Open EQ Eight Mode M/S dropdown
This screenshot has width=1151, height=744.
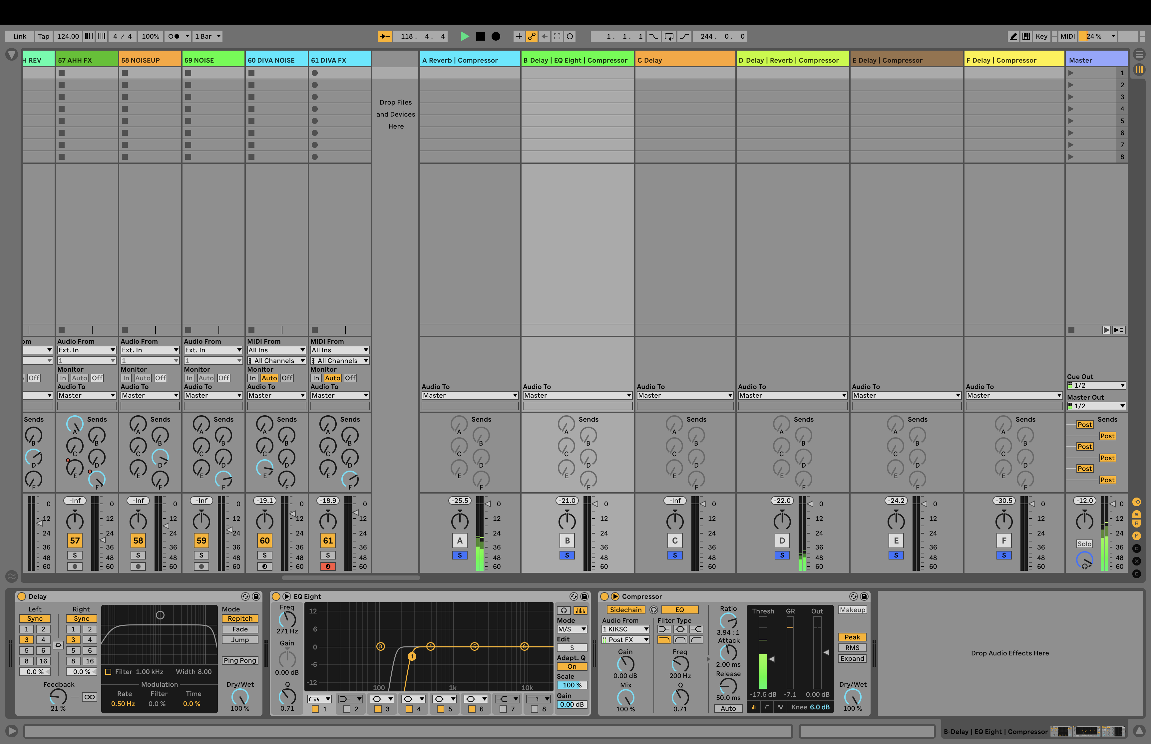click(572, 629)
